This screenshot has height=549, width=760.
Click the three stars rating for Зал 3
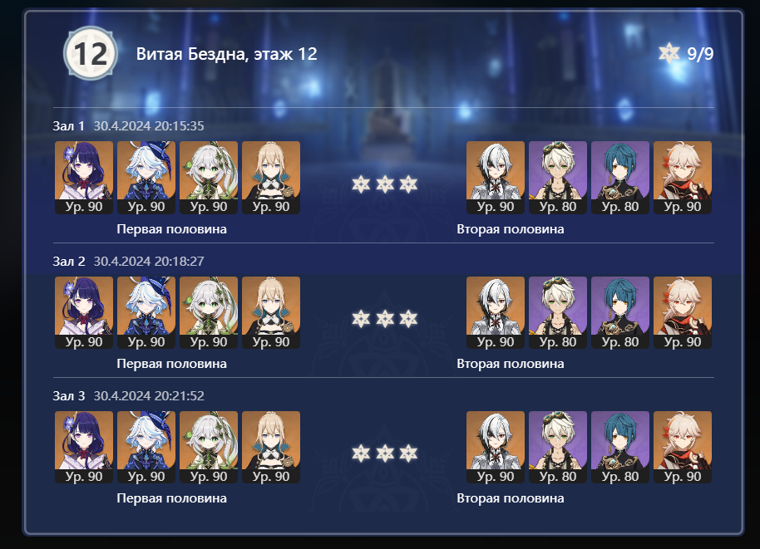click(x=385, y=453)
